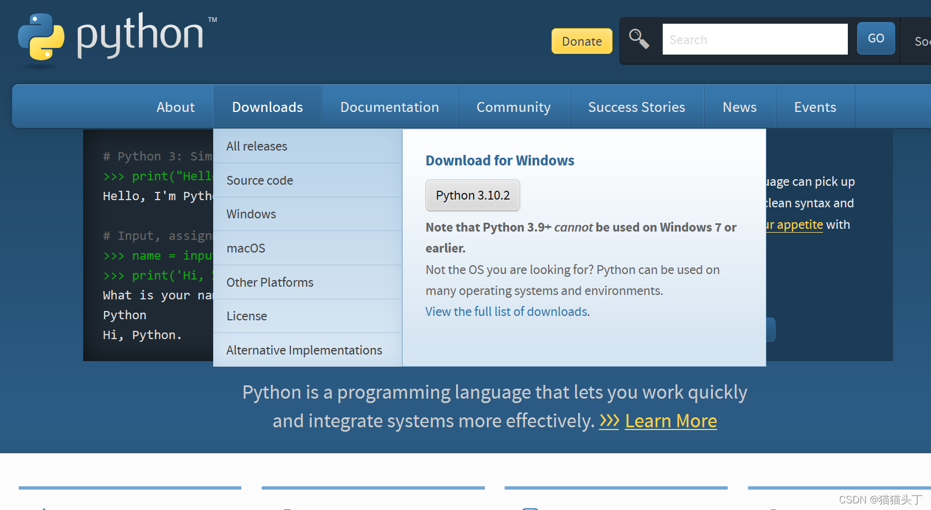Viewport: 931px width, 510px height.
Task: Open View the full list of downloads
Action: point(507,312)
